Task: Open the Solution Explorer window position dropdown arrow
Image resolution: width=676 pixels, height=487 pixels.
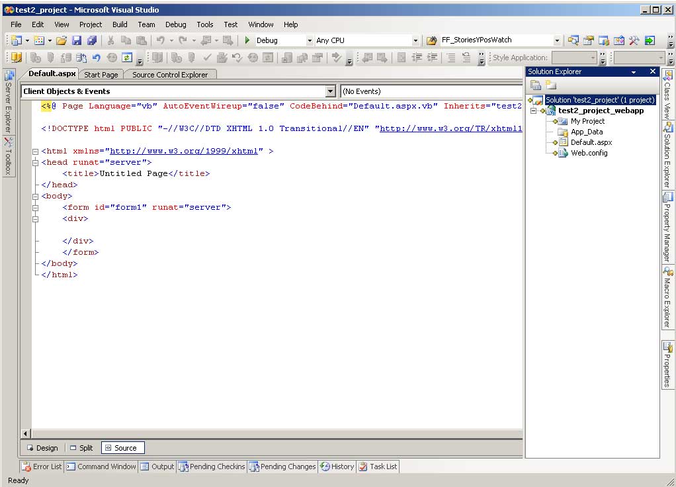Action: (634, 72)
